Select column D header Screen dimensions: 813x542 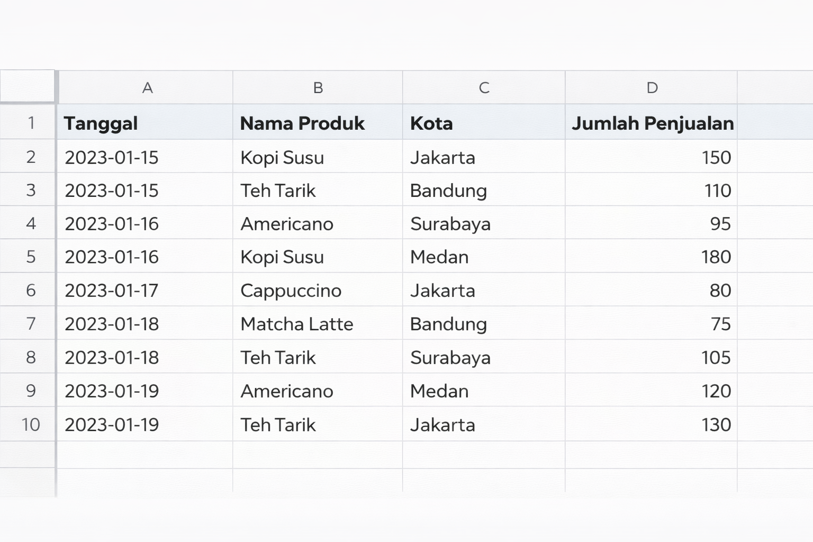tap(652, 88)
